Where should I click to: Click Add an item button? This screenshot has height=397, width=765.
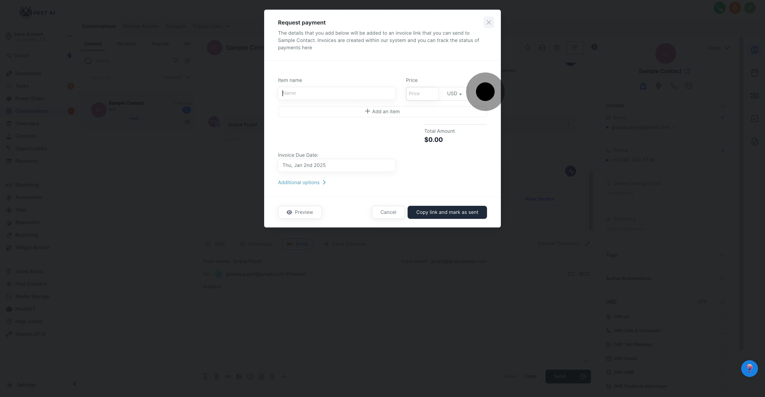pyautogui.click(x=382, y=112)
